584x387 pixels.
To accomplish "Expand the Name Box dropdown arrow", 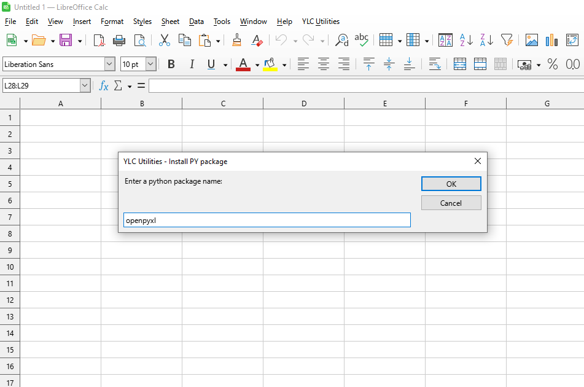I will 85,86.
